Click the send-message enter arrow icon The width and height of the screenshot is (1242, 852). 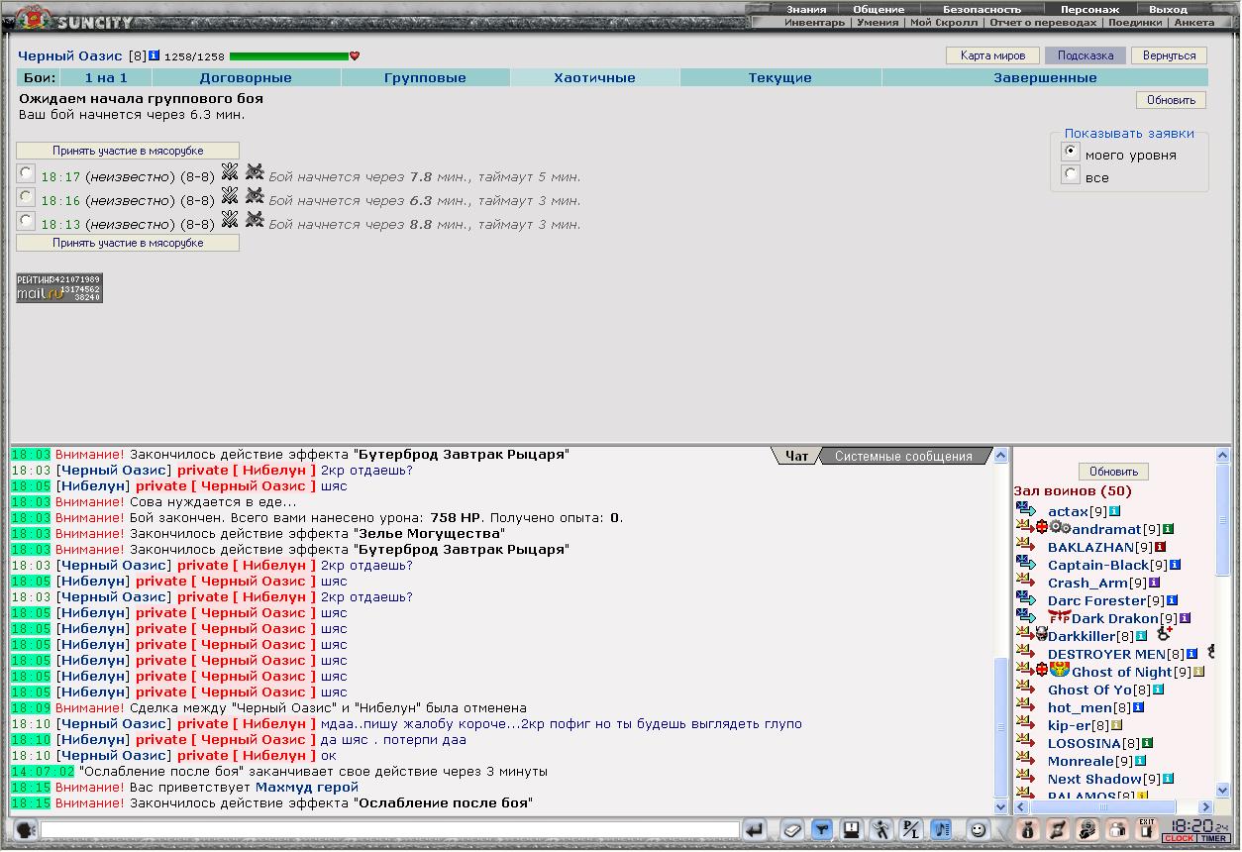pos(756,830)
